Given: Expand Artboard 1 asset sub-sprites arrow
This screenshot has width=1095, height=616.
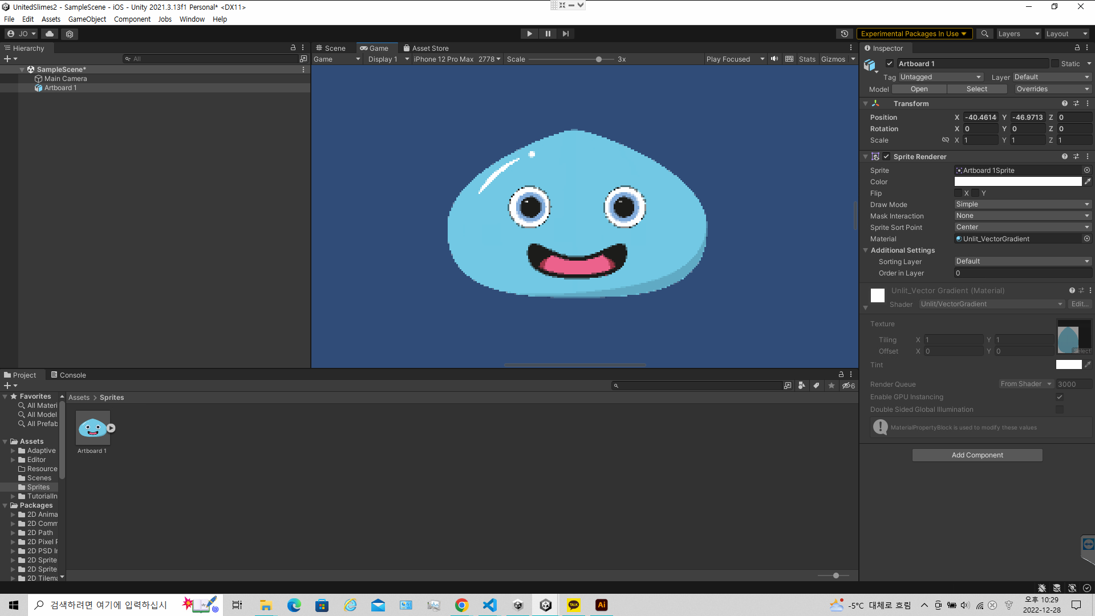Looking at the screenshot, I should click(111, 428).
